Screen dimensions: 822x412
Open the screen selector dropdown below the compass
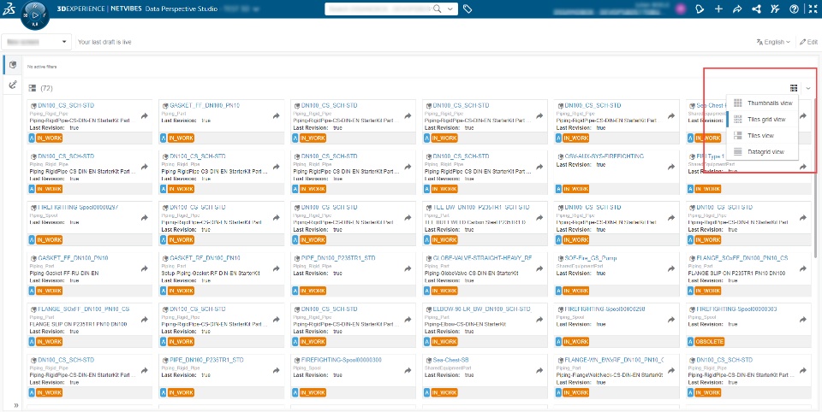click(x=36, y=42)
